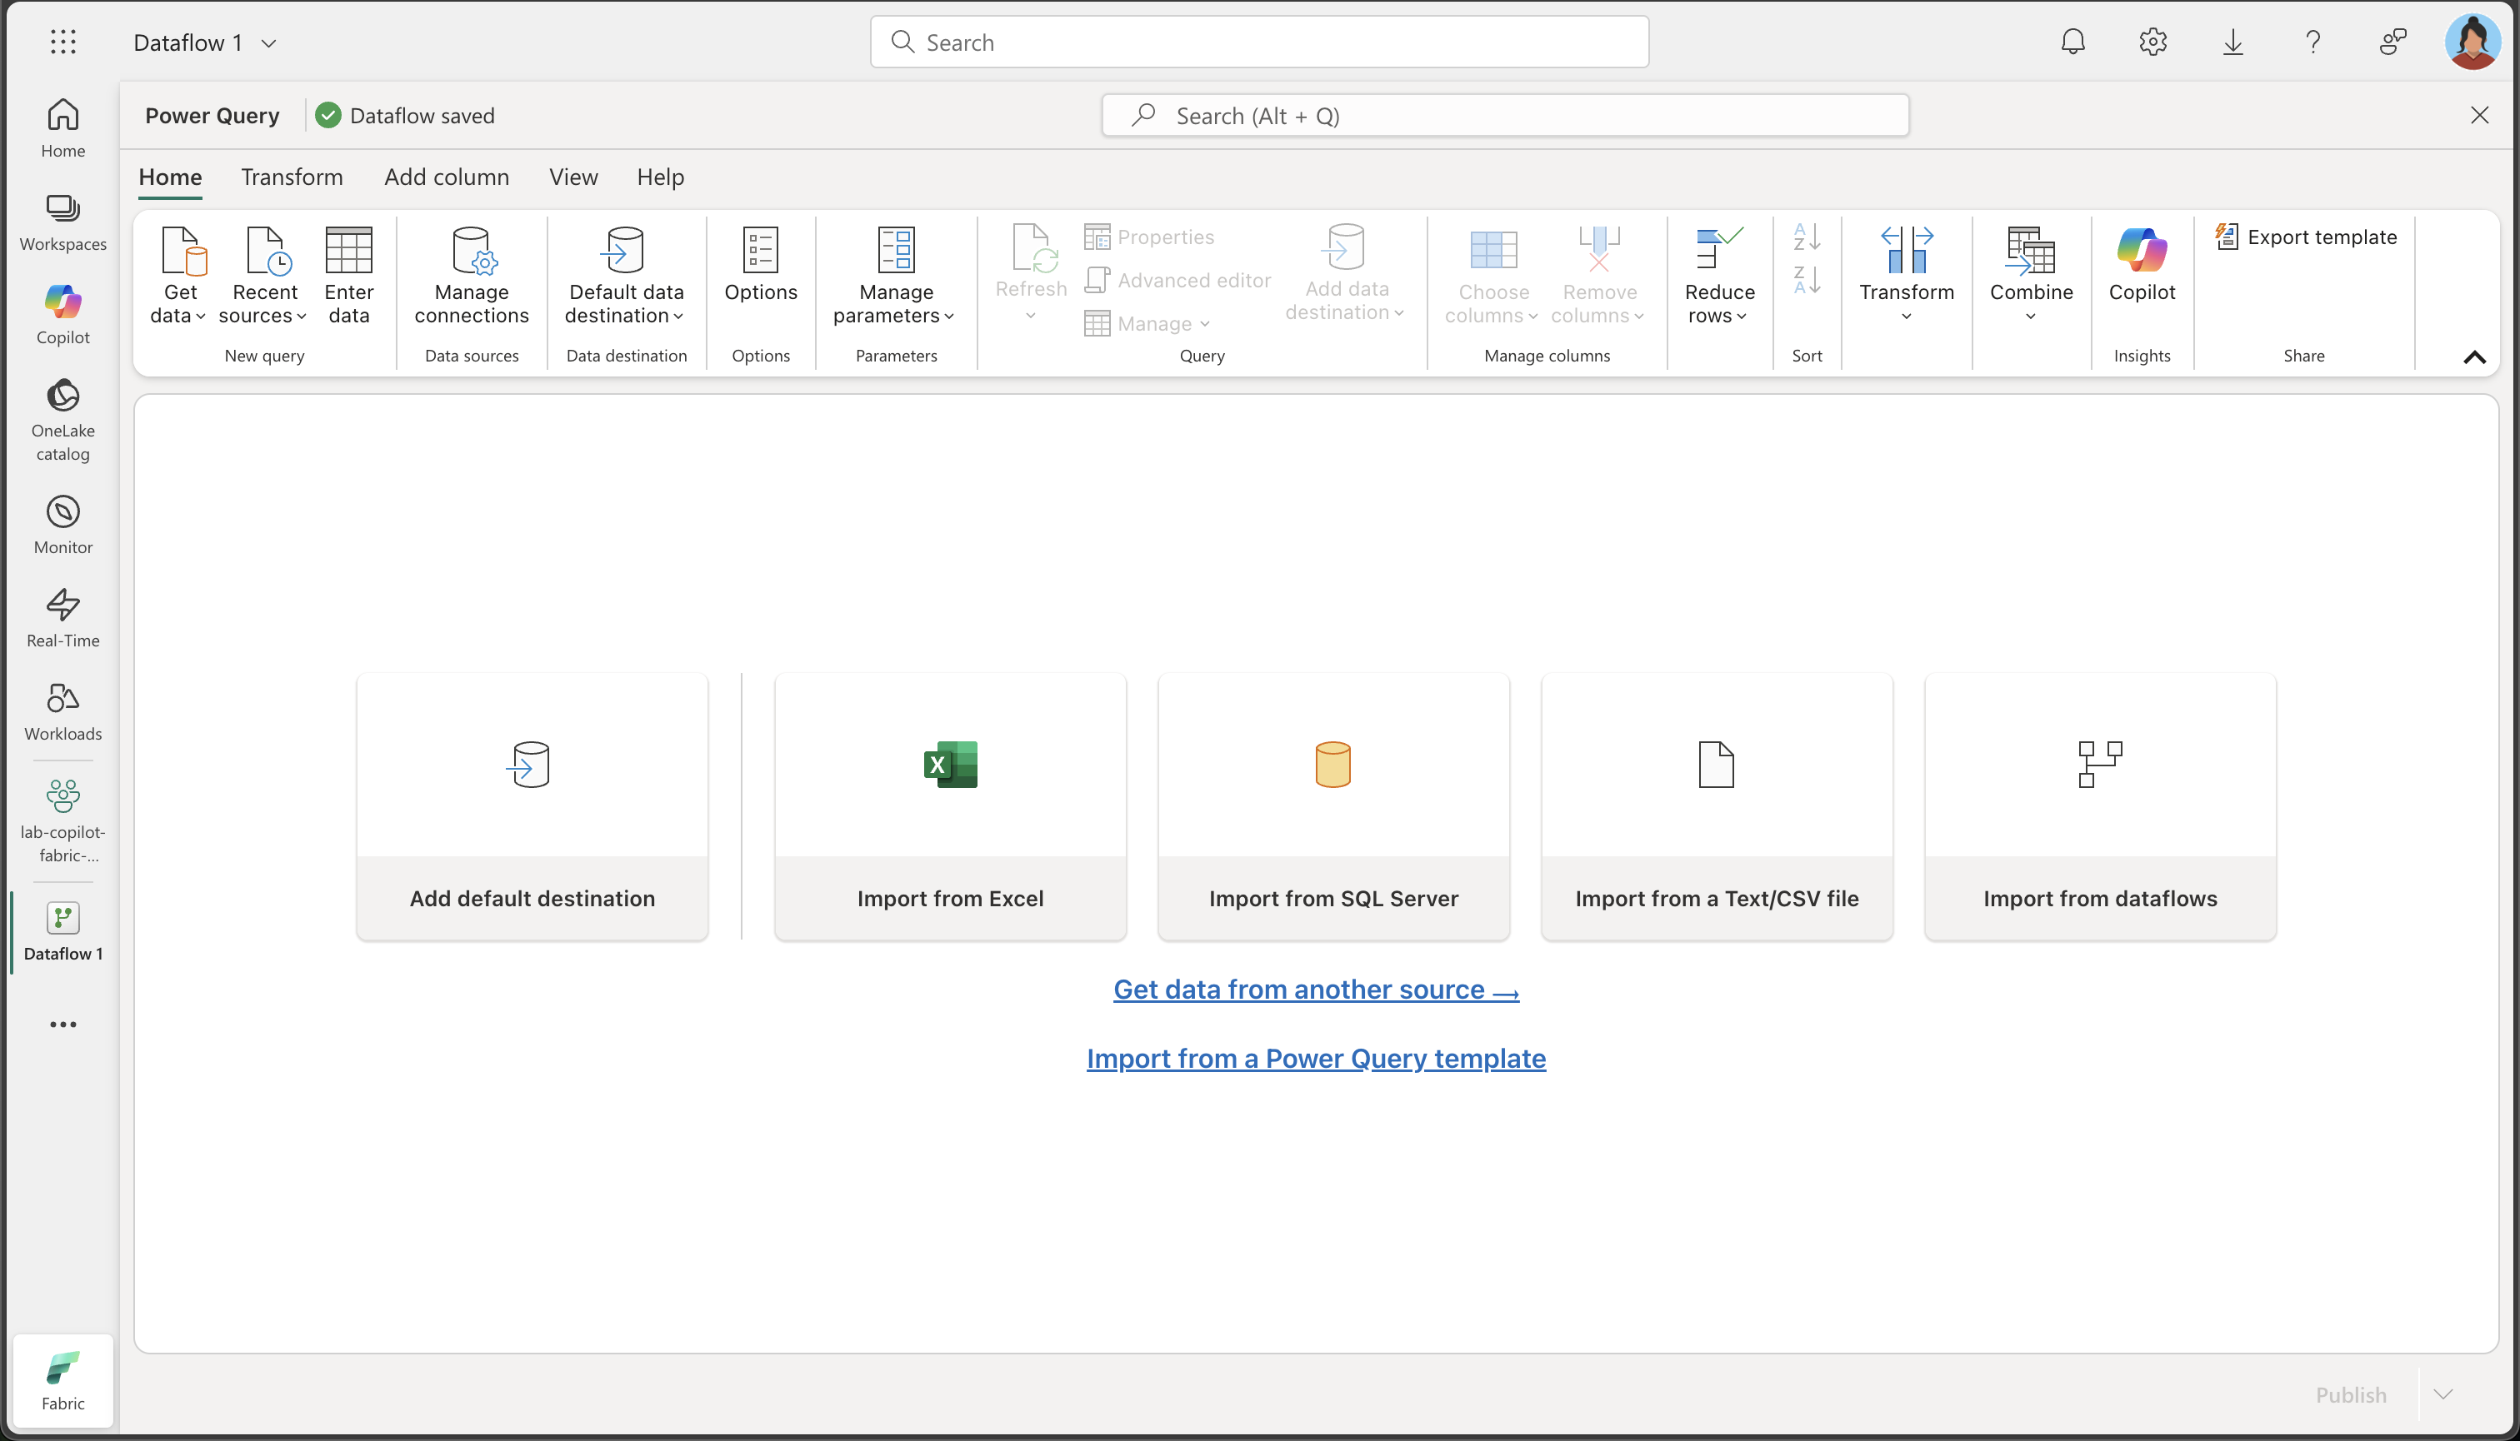Open settings gear icon
Screen dimensions: 2520x1441
[x=2152, y=42]
